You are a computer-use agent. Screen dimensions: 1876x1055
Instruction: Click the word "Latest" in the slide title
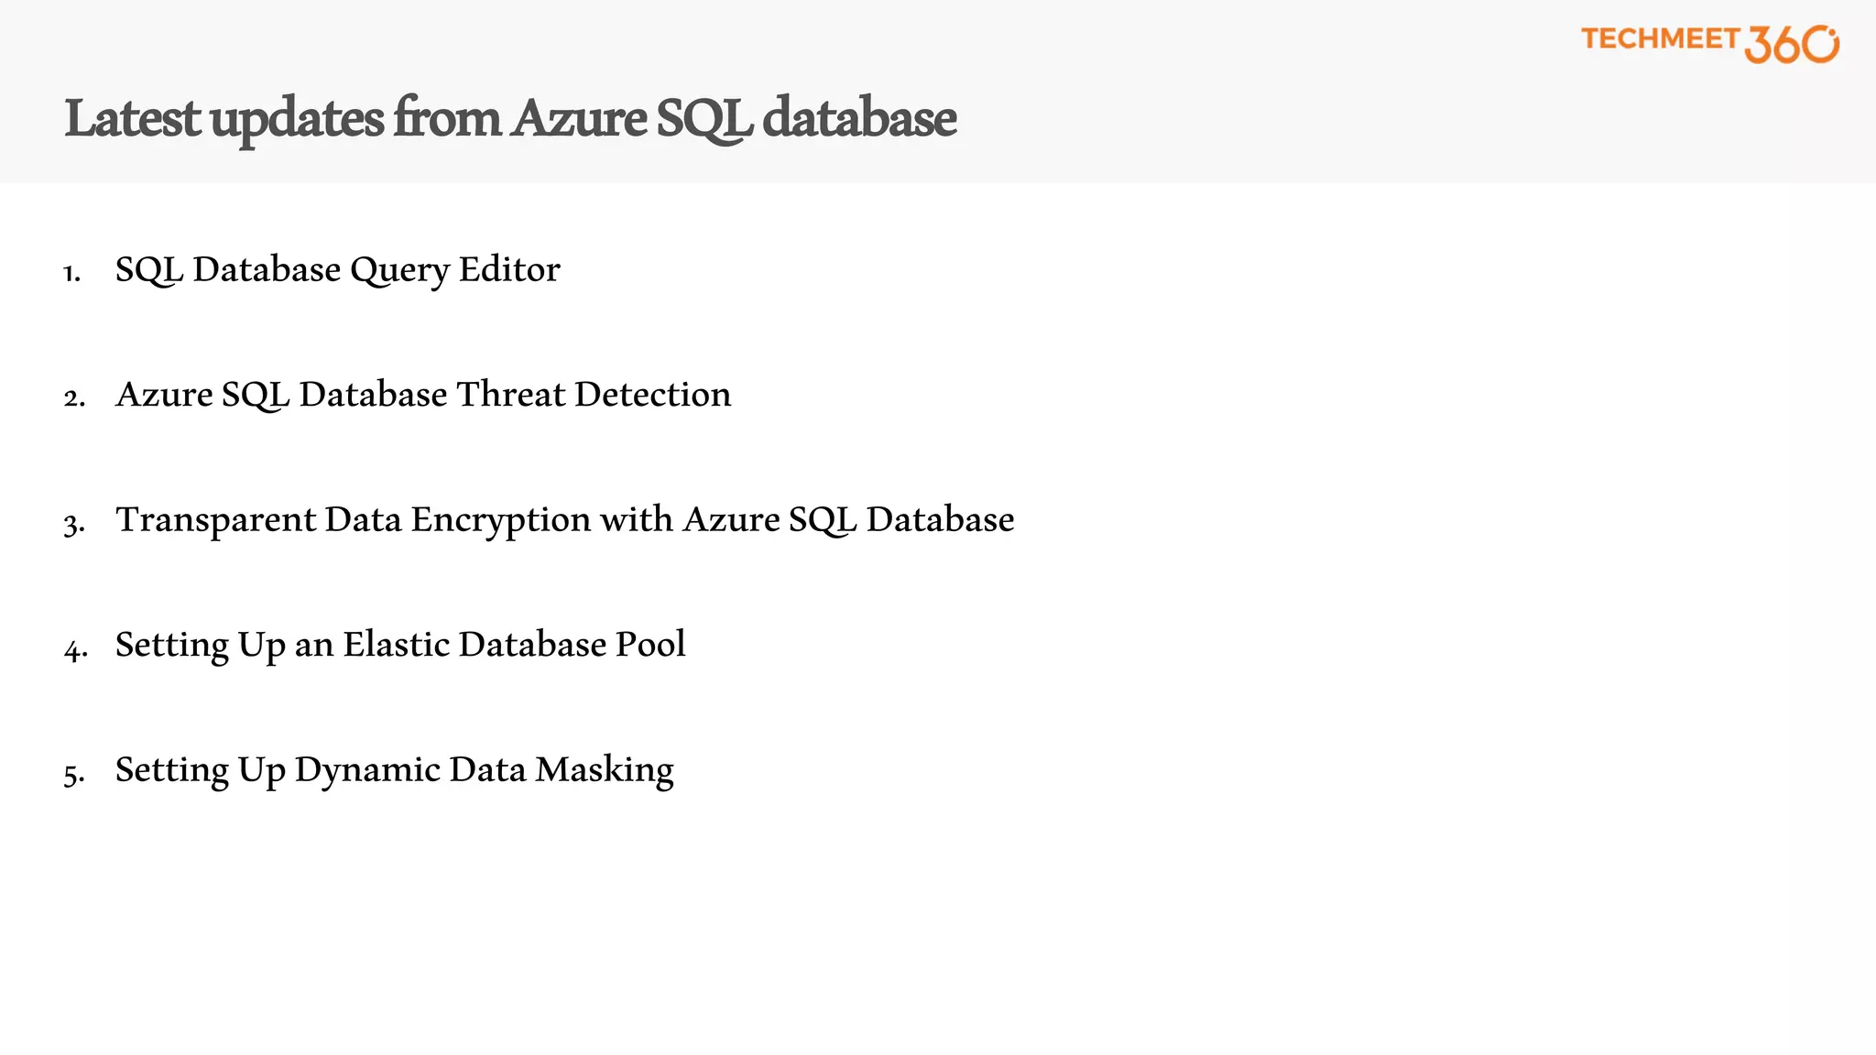132,119
